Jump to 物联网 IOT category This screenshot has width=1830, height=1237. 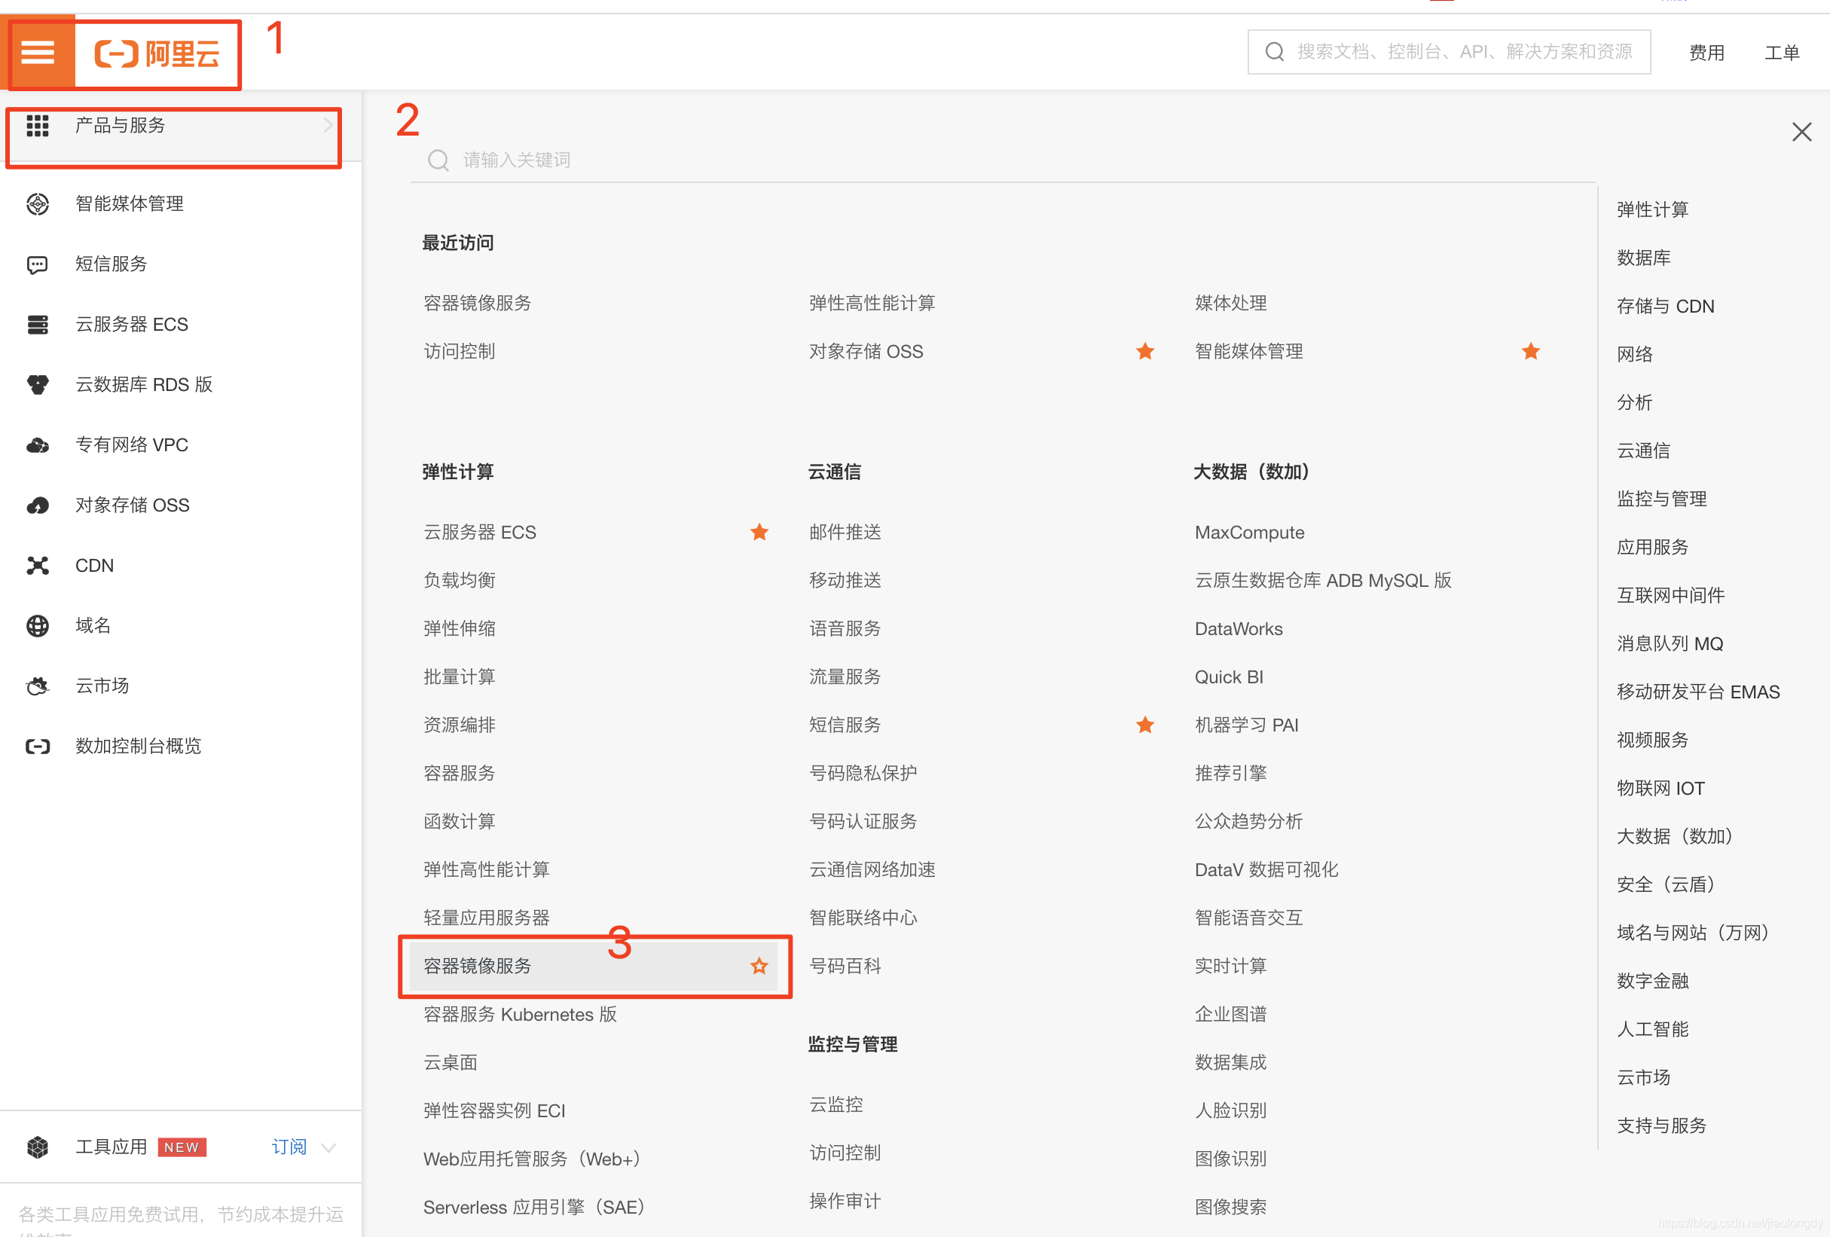pos(1660,788)
